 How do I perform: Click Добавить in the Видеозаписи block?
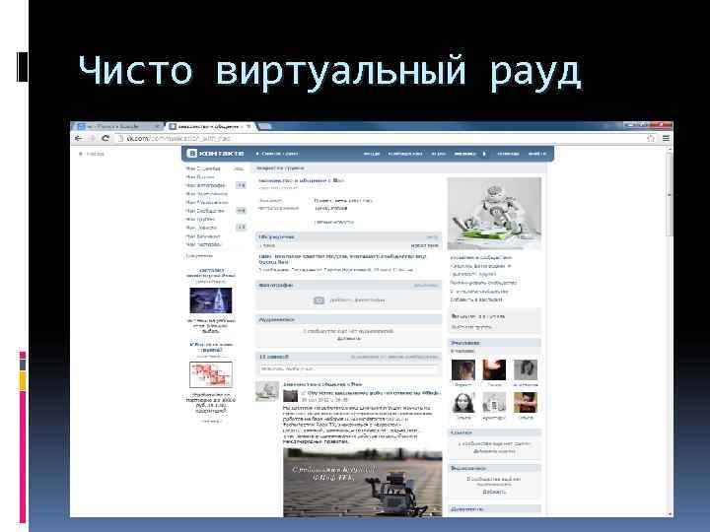494,492
